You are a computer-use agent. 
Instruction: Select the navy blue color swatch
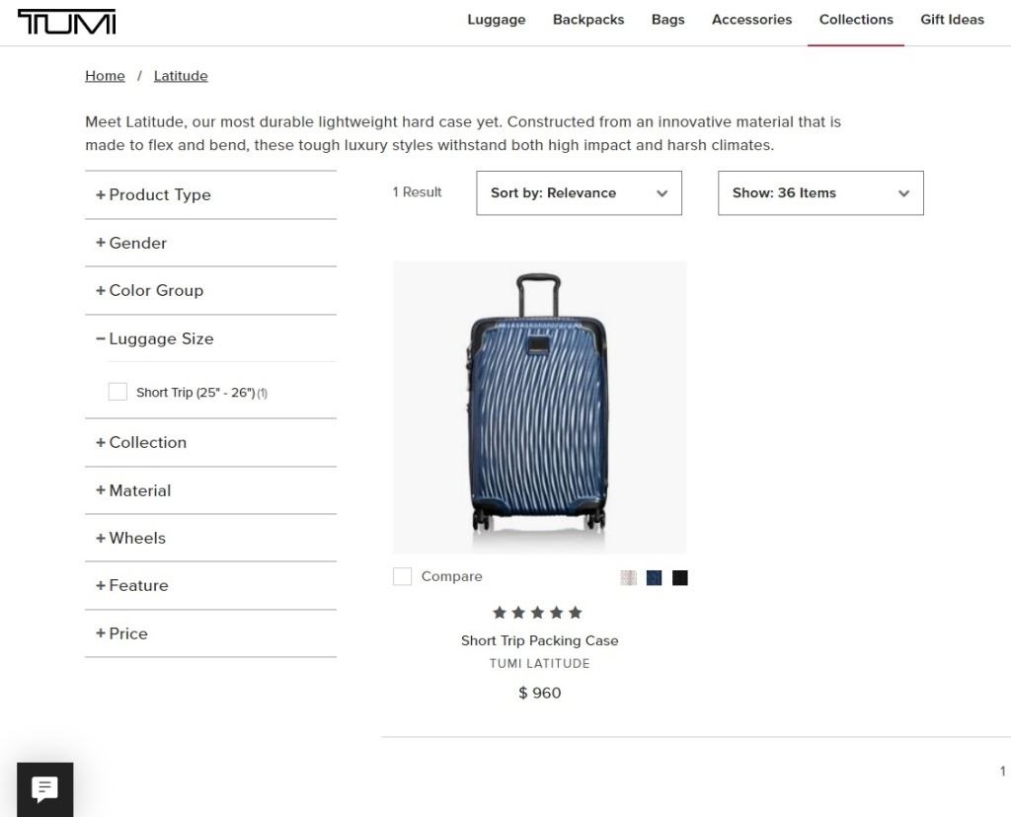point(654,577)
